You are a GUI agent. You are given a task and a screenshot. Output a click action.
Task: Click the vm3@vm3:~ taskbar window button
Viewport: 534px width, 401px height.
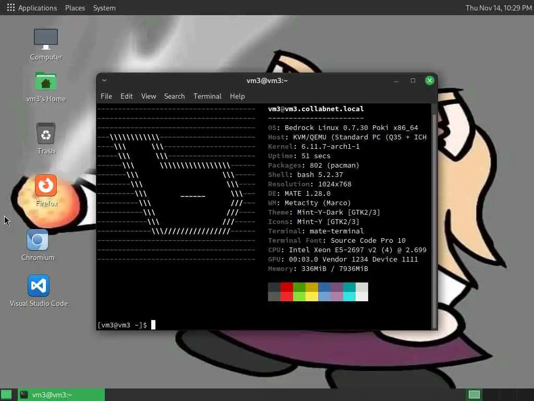tap(62, 395)
